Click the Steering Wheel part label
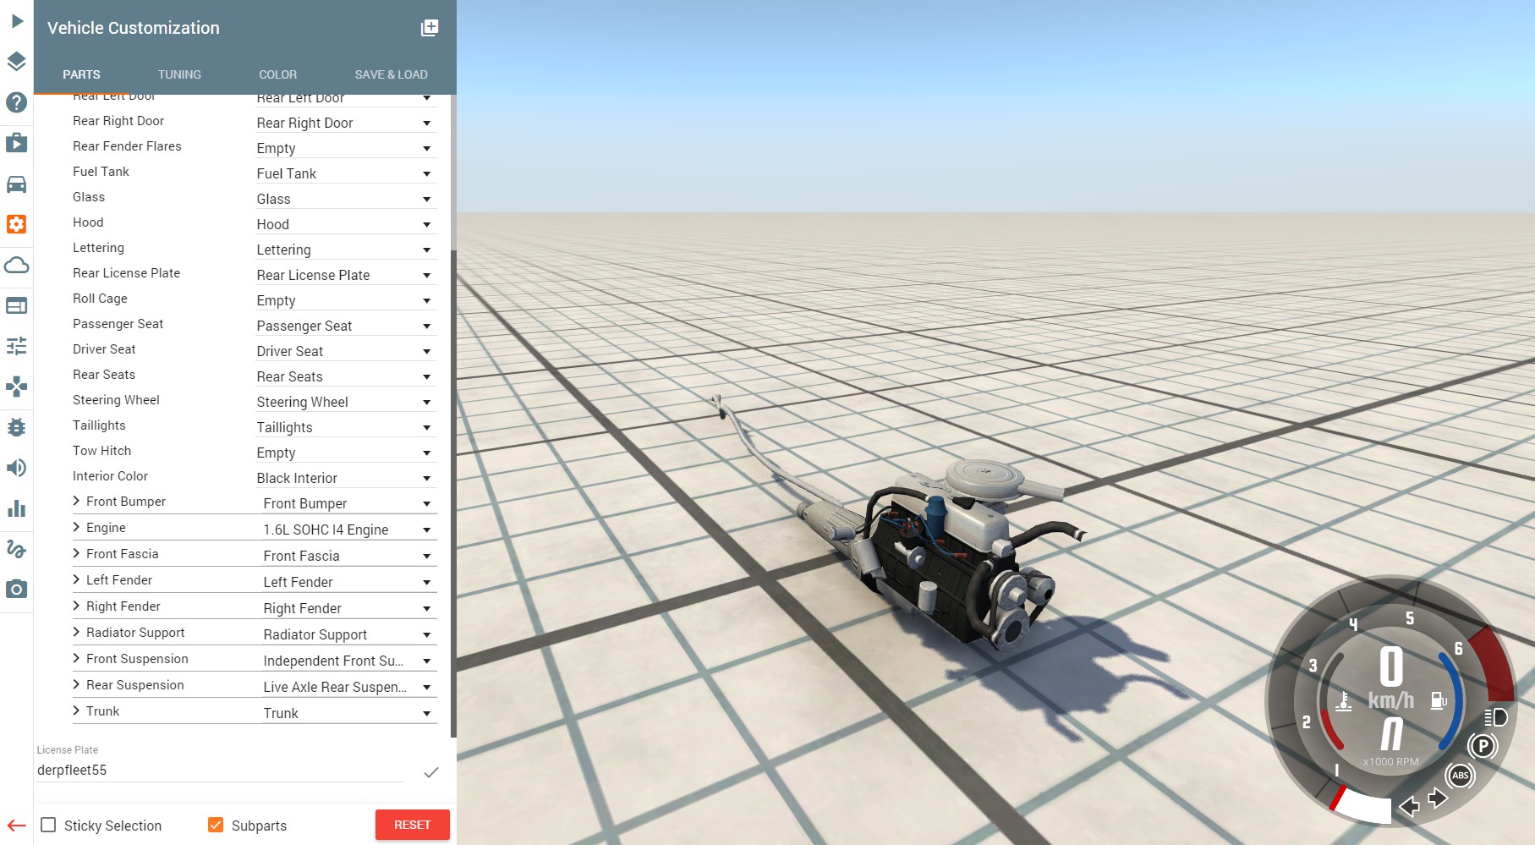This screenshot has width=1535, height=845. point(116,400)
